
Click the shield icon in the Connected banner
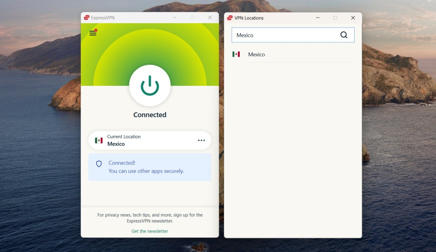[x=99, y=164]
